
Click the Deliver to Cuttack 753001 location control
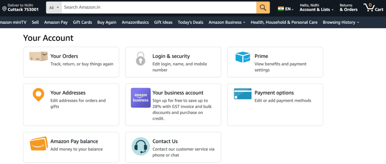pos(20,8)
